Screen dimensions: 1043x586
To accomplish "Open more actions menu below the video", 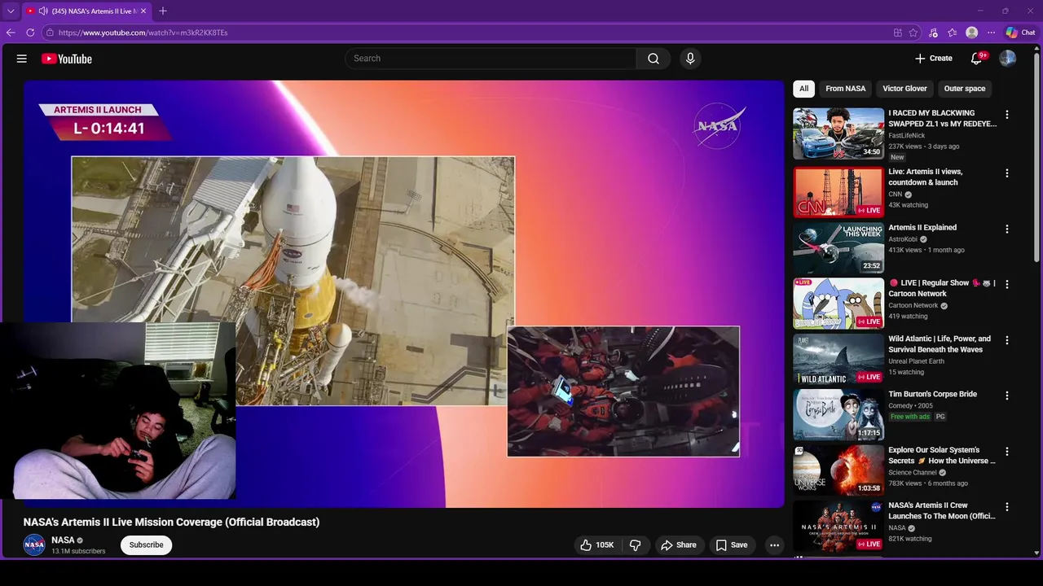I will [774, 545].
